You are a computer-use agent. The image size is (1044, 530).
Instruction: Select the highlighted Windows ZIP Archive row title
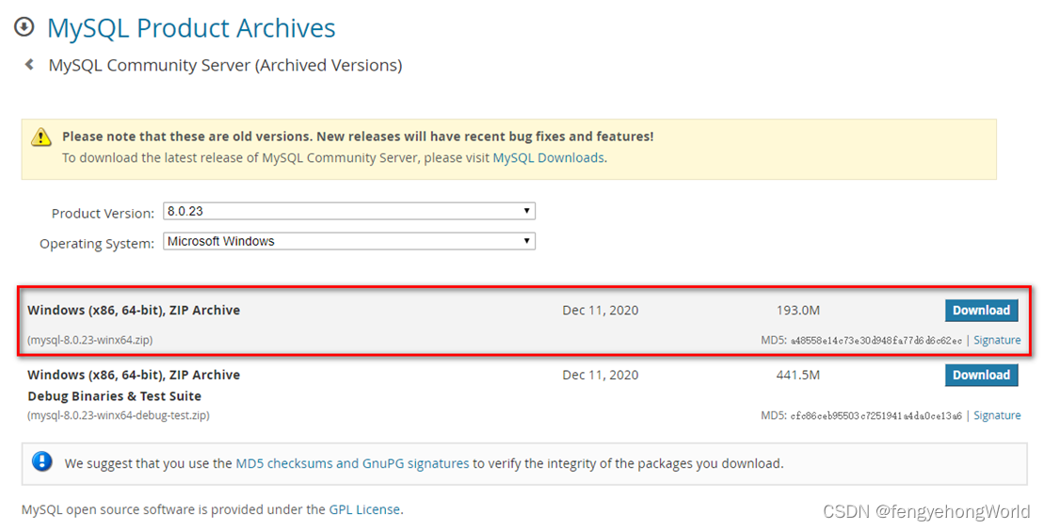134,310
